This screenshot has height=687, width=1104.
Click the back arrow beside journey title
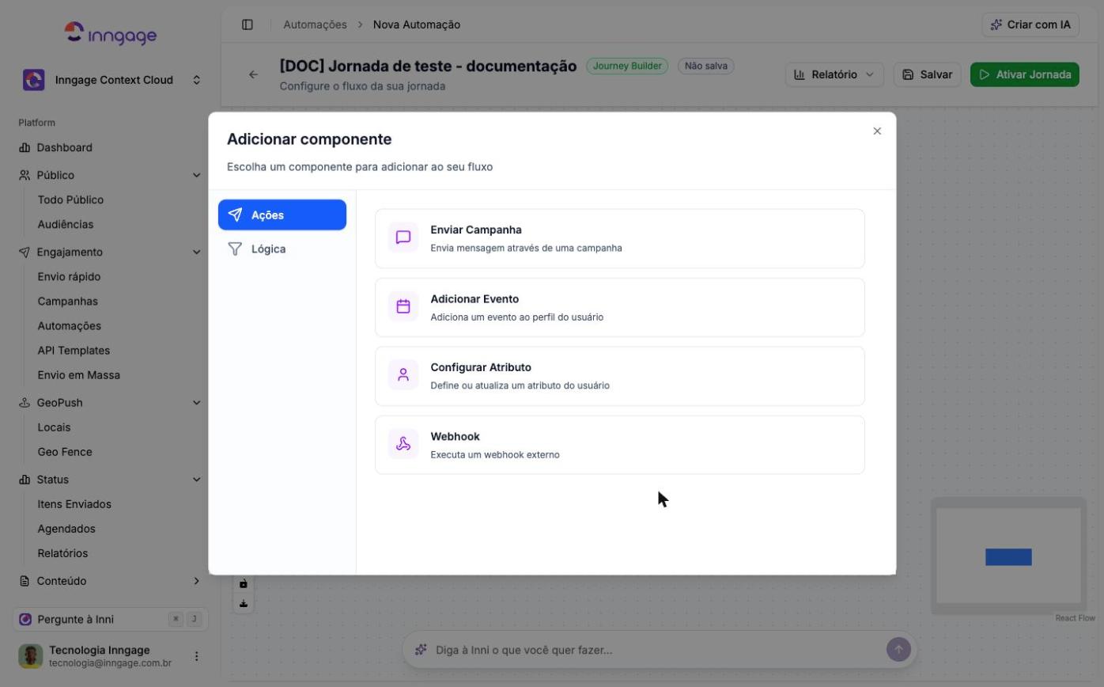coord(253,74)
